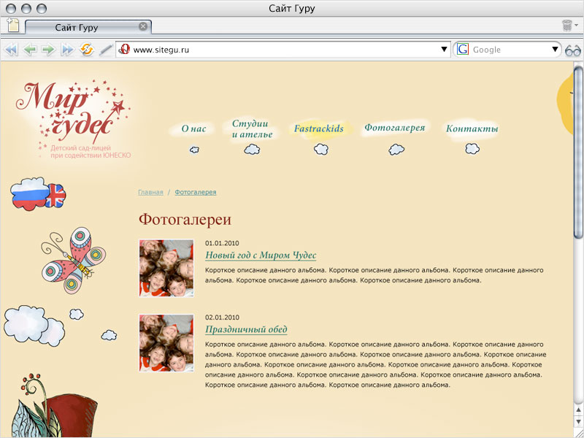Viewport: 584px width, 438px height.
Task: Go back with the green left arrow
Action: click(x=30, y=50)
